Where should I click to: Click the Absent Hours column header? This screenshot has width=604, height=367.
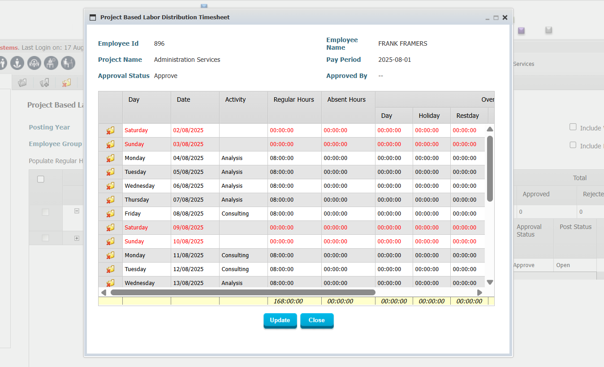(x=348, y=108)
